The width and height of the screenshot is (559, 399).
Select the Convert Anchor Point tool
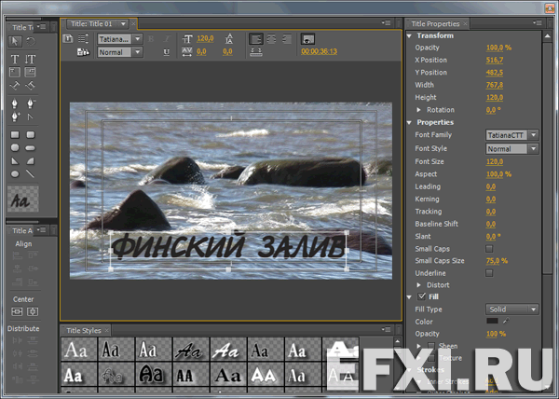coord(31,117)
